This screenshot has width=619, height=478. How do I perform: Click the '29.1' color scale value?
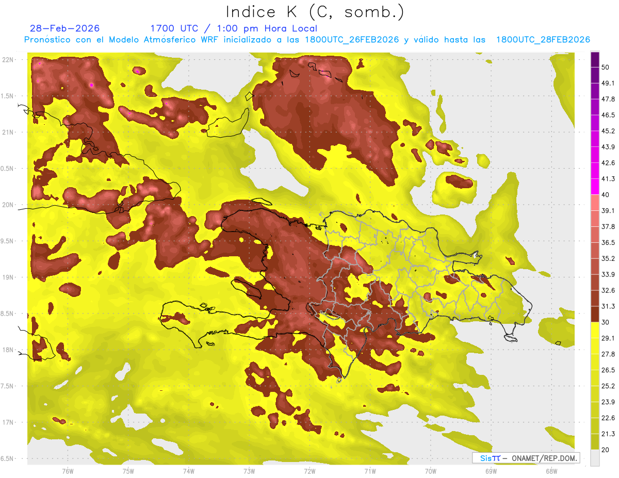pos(609,338)
